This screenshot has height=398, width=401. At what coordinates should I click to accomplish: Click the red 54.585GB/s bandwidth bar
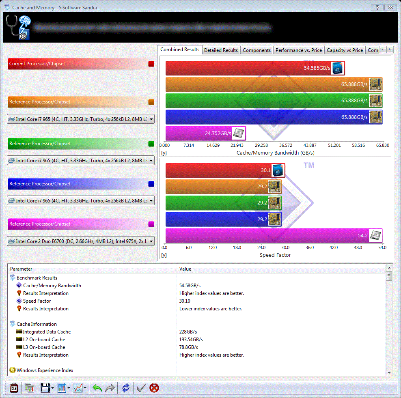tap(255, 68)
